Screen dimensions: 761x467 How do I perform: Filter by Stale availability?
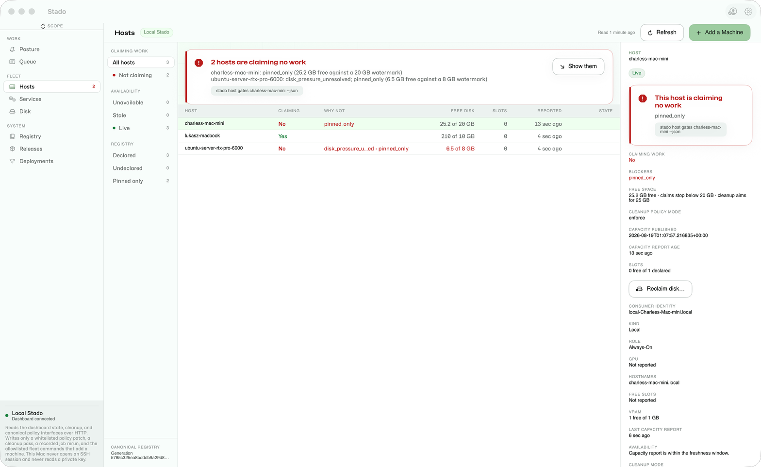tap(140, 116)
